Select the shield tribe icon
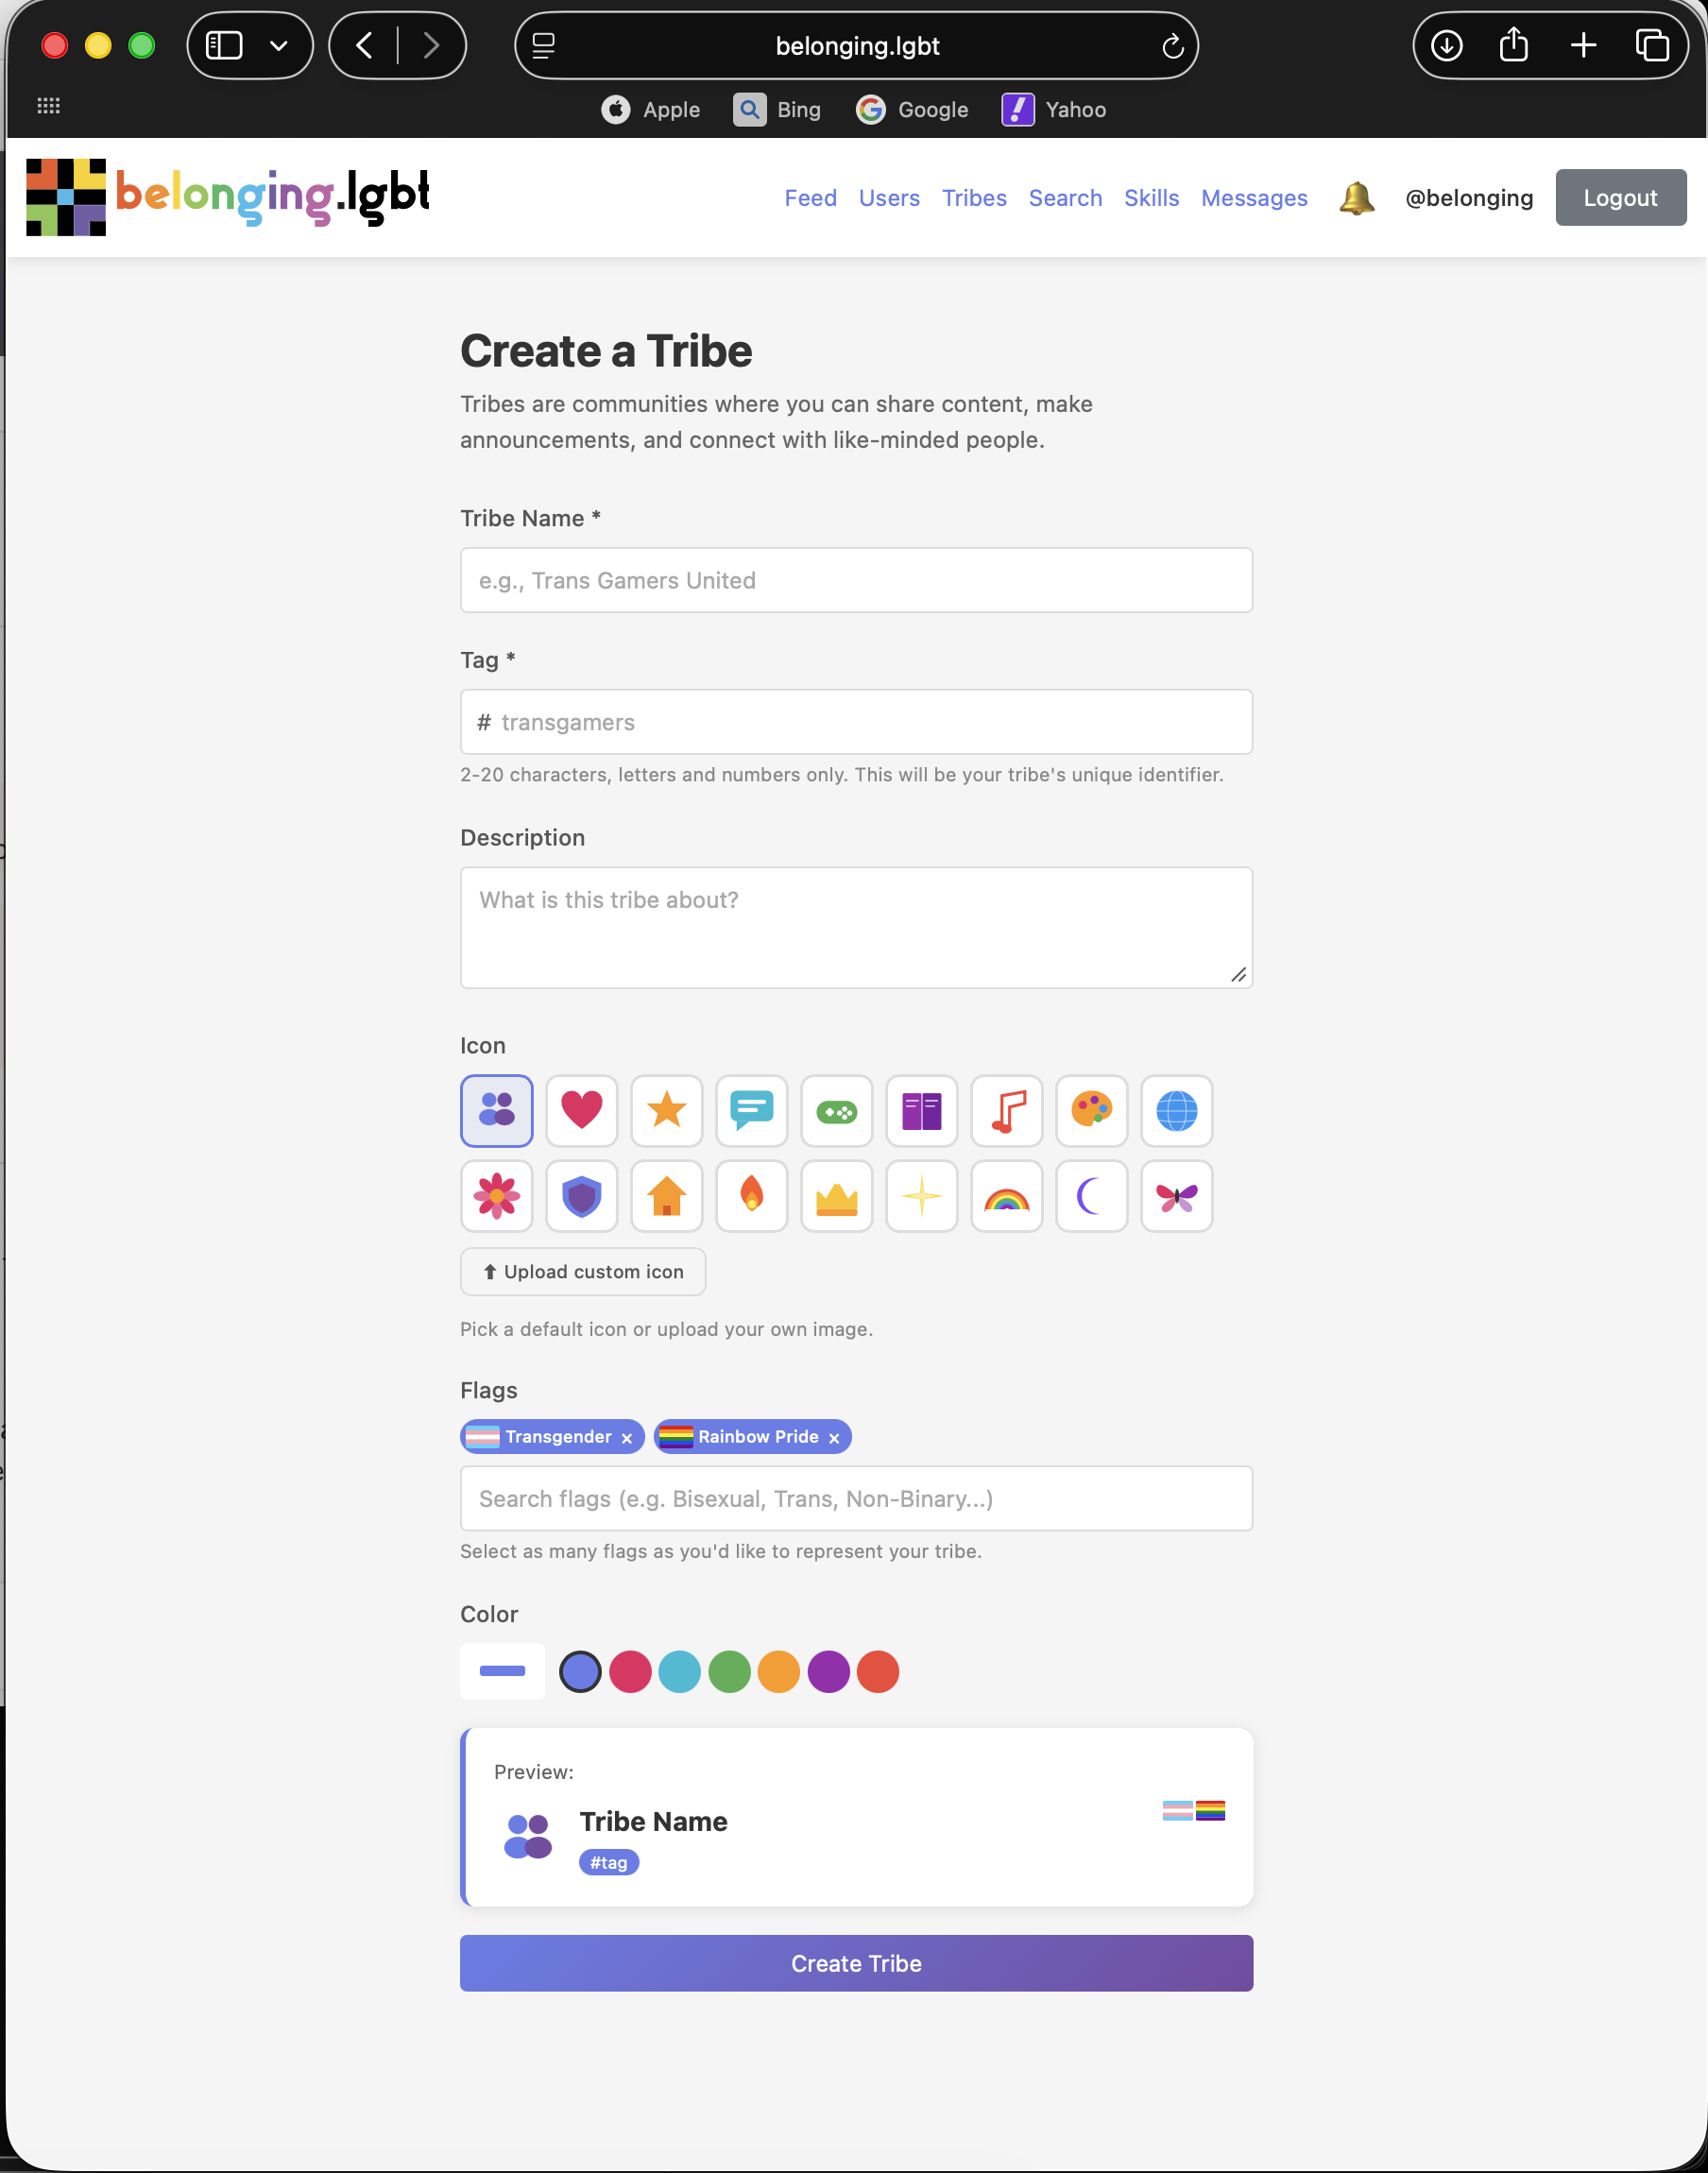Viewport: 1708px width, 2173px height. (581, 1195)
